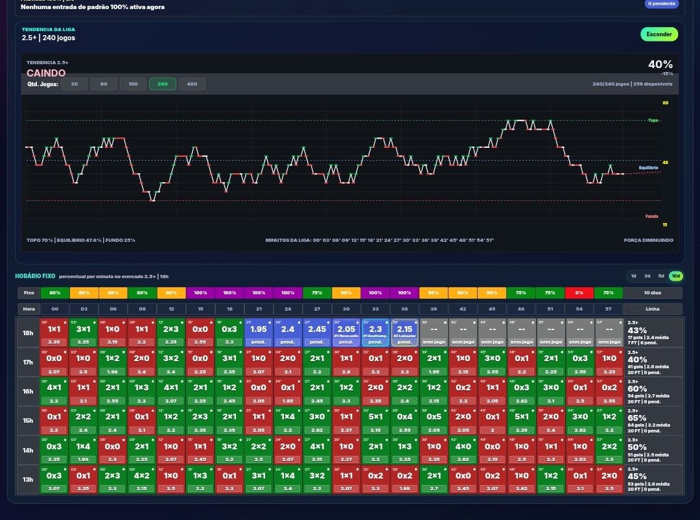700x520 pixels.
Task: Click the Fundo label on chart
Action: [651, 216]
